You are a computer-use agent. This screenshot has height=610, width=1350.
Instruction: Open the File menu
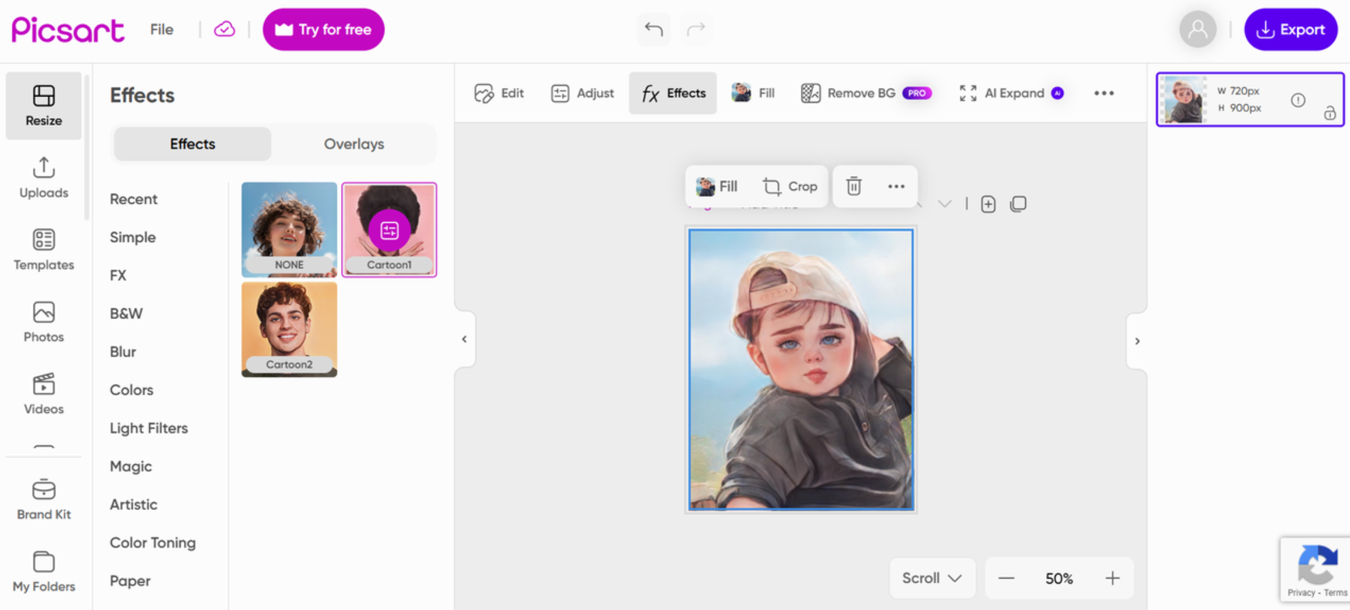161,29
